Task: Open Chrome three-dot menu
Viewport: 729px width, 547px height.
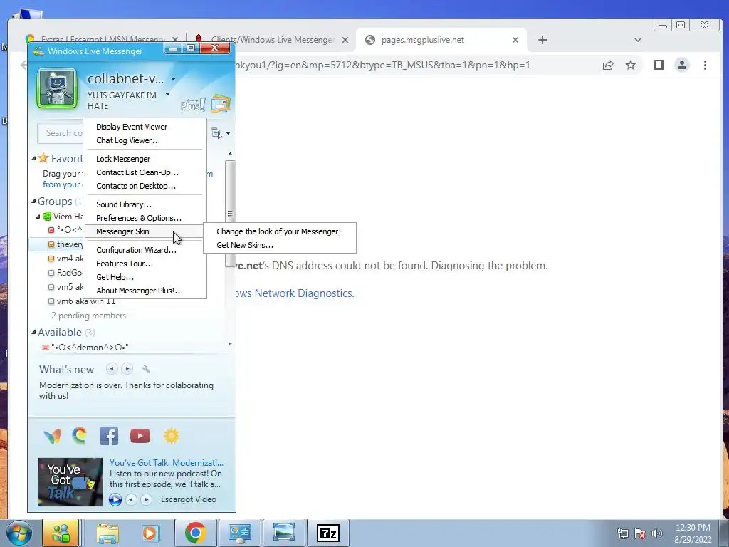Action: pos(705,65)
